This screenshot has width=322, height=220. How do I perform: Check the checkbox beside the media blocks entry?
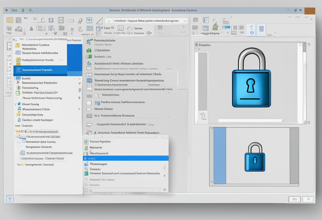(89, 109)
